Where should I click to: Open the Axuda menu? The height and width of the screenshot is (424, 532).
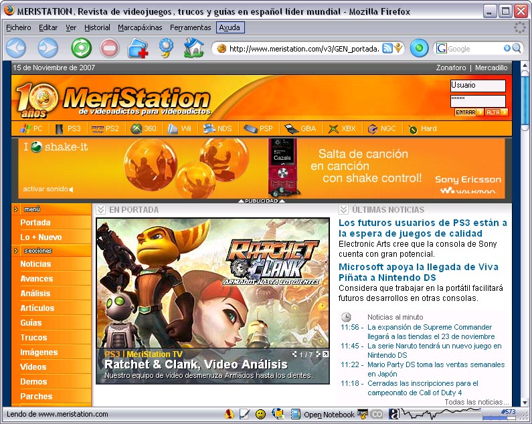pyautogui.click(x=230, y=27)
